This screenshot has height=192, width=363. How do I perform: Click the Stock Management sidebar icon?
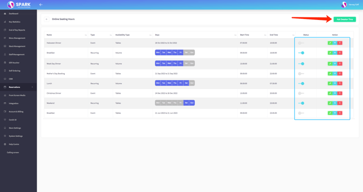pos(5,46)
